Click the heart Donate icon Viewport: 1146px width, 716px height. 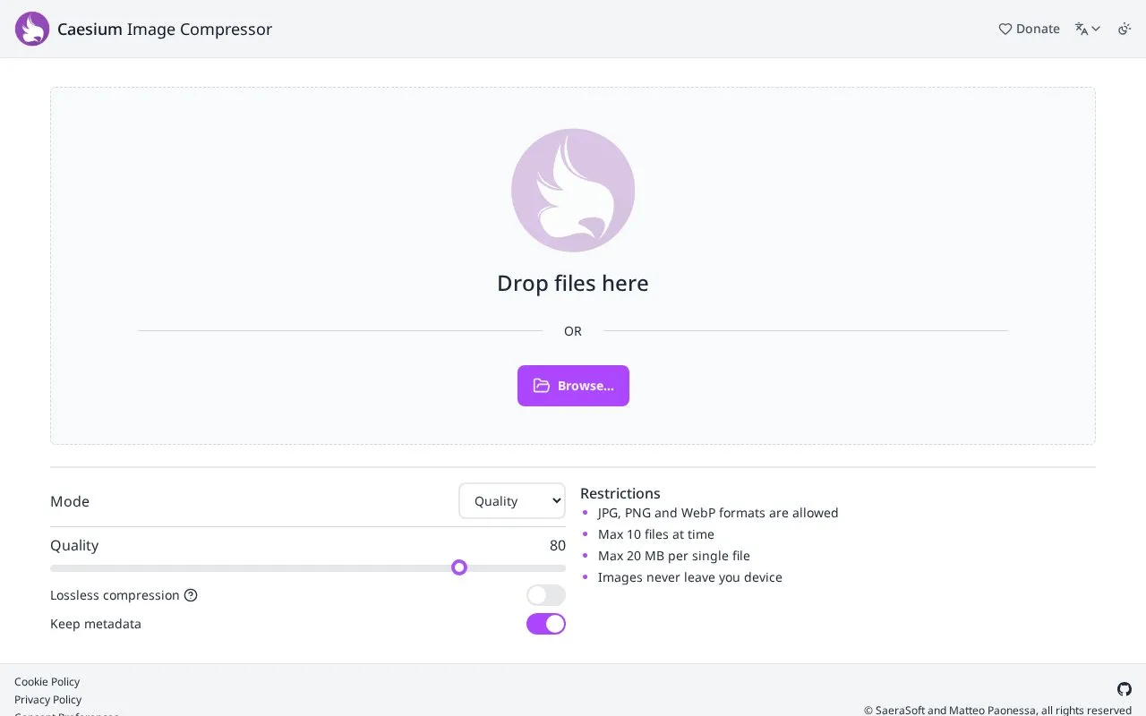click(x=1005, y=29)
